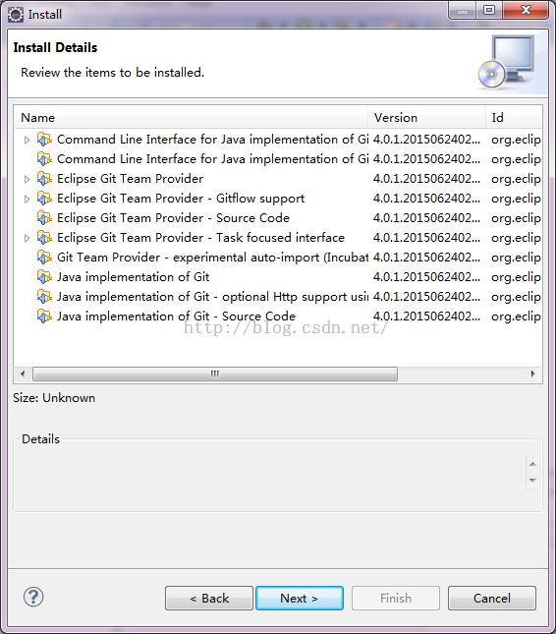This screenshot has width=556, height=634.
Task: Click icon beside Task focused interface entry
Action: (x=44, y=238)
